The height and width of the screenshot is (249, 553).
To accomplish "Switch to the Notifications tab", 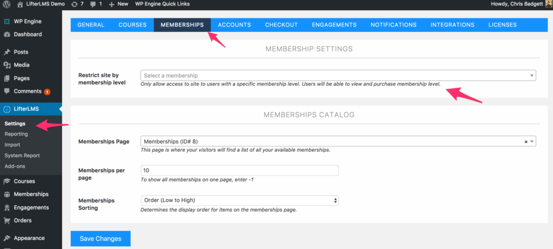I will tap(394, 25).
